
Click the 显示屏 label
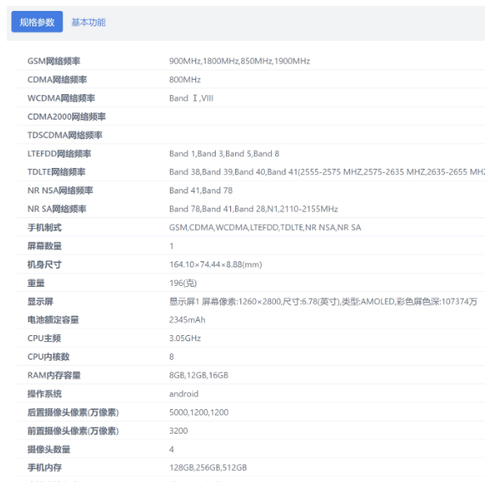[40, 301]
